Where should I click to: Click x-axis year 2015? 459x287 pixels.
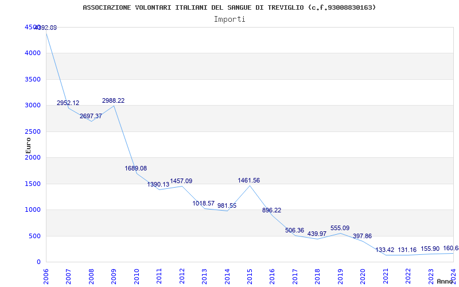[x=250, y=277]
